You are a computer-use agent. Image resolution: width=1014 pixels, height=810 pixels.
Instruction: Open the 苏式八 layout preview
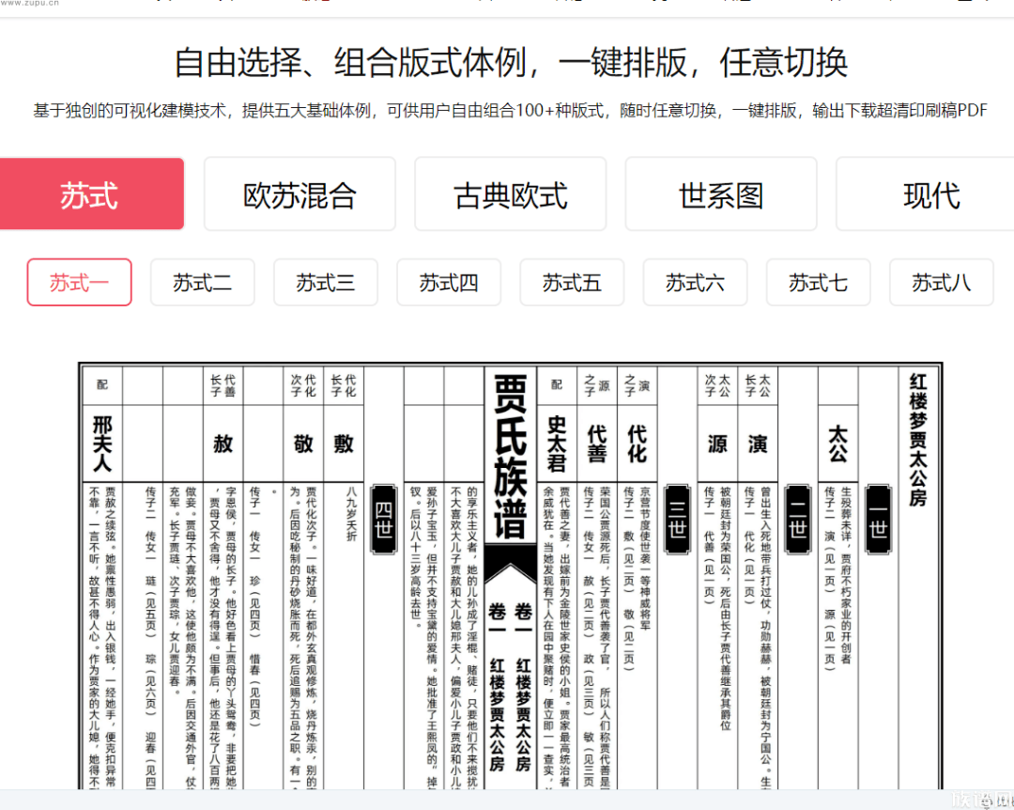[x=941, y=282]
